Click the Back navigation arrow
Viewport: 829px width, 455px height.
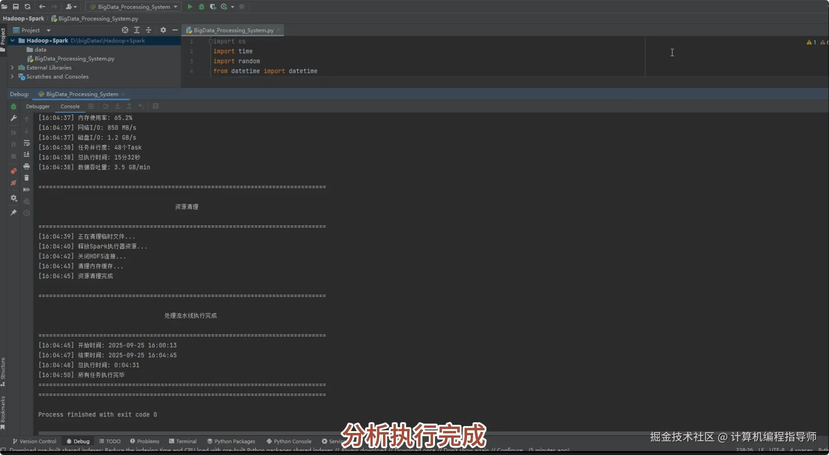click(x=42, y=6)
